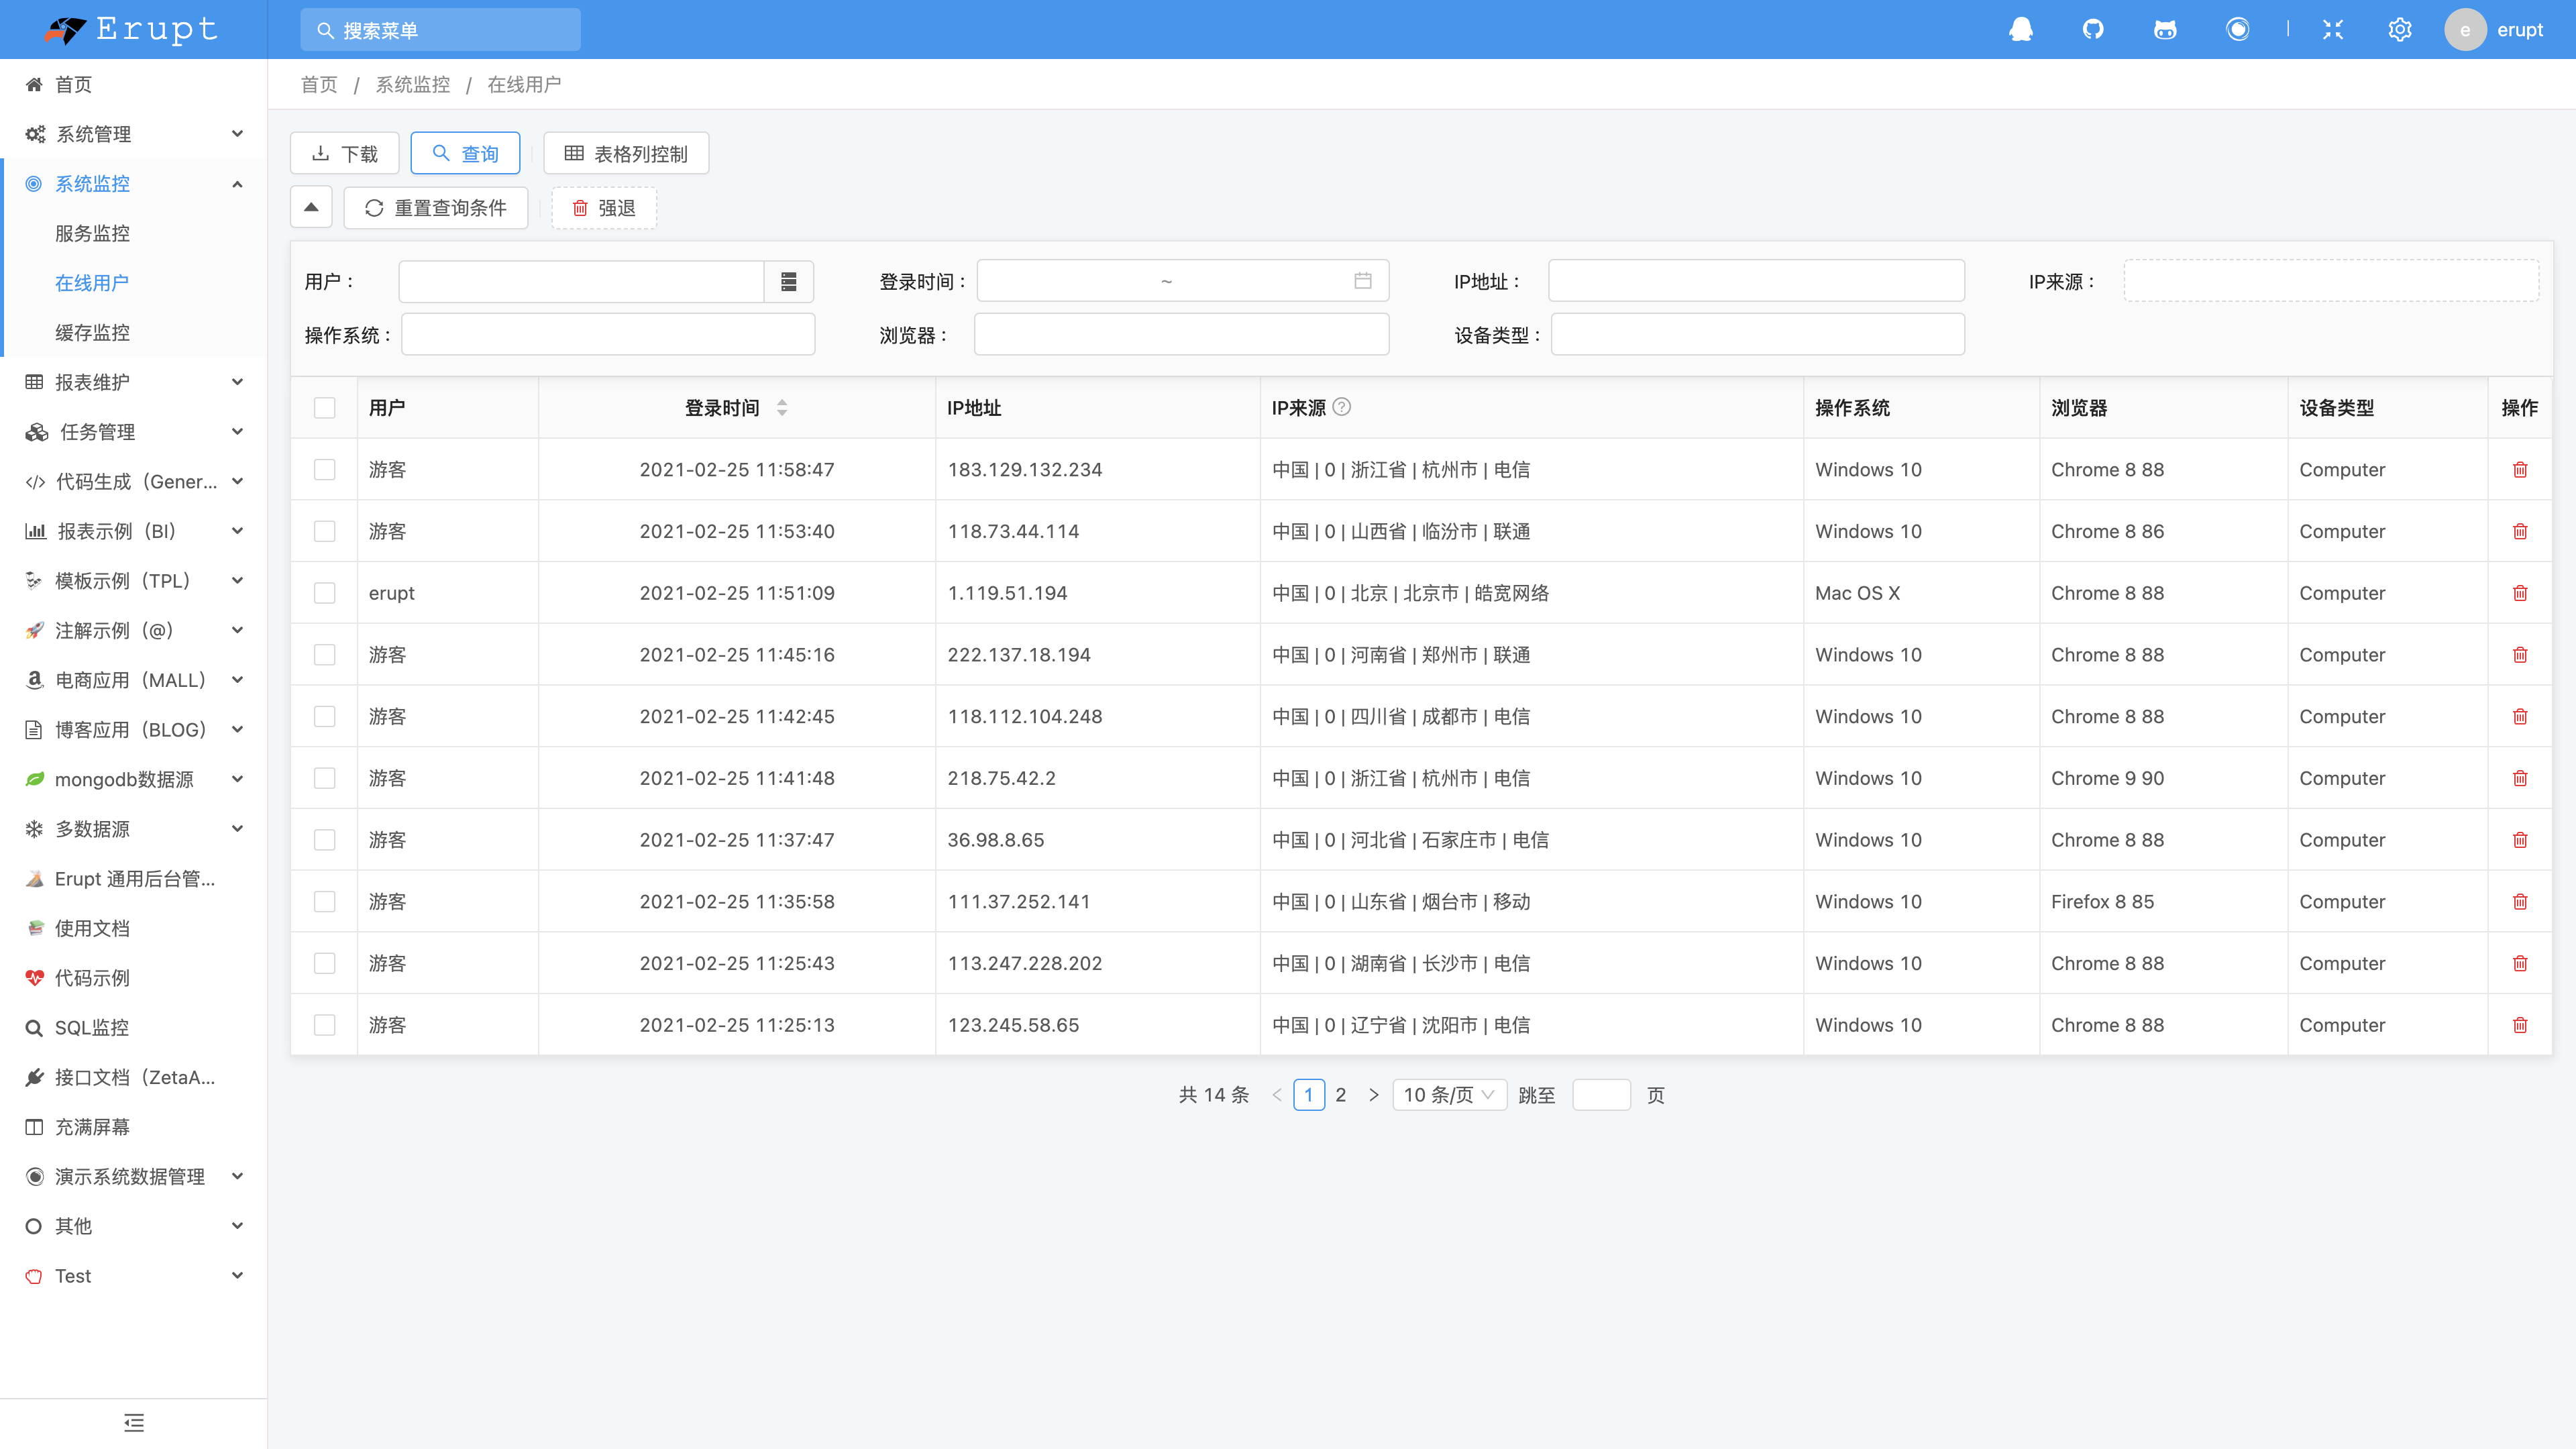The image size is (2576, 1449).
Task: Open the user picker icon beside 用户 field
Action: click(x=789, y=282)
